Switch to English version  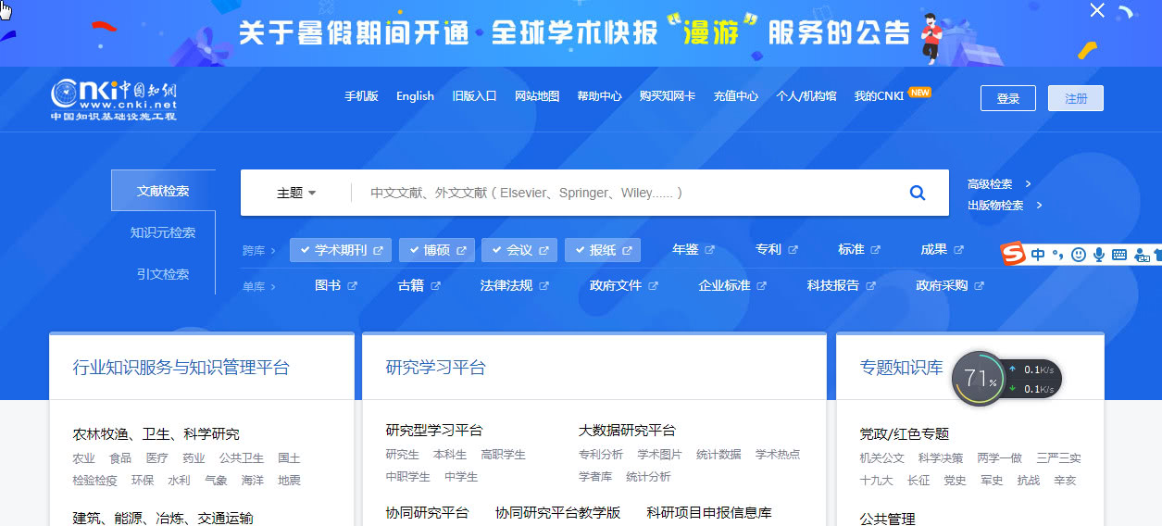pos(415,96)
